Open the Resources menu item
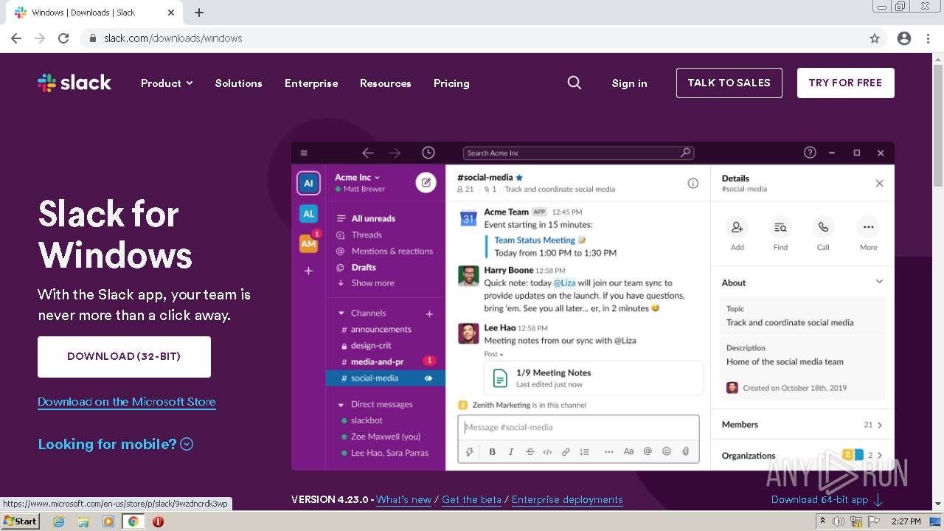Viewport: 944px width, 531px height. pyautogui.click(x=385, y=83)
